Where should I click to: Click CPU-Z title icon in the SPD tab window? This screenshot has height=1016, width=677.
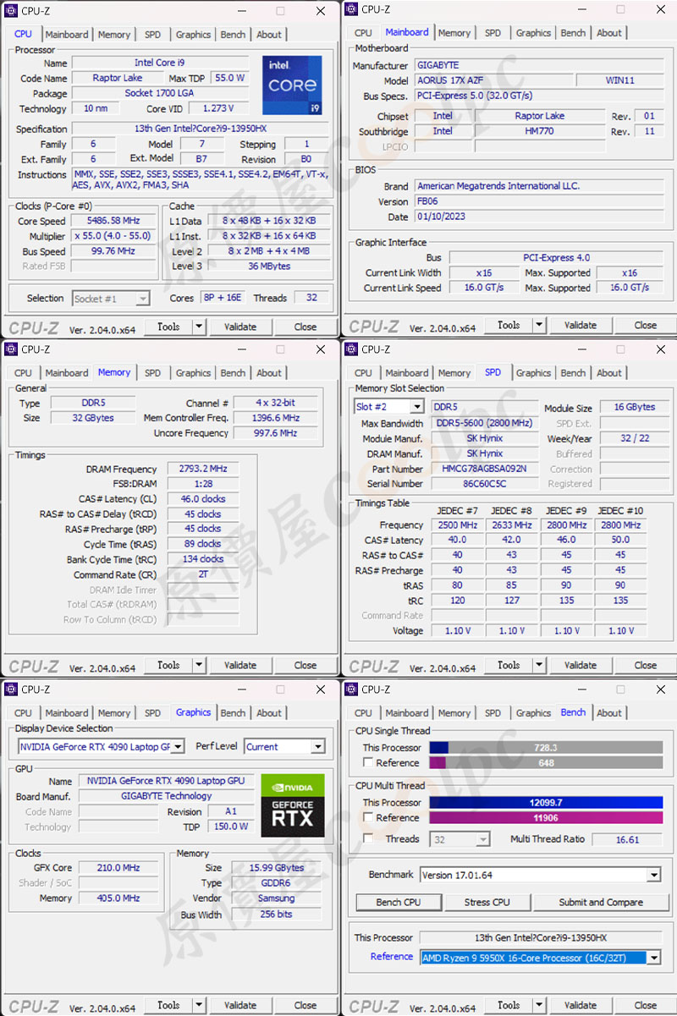350,349
